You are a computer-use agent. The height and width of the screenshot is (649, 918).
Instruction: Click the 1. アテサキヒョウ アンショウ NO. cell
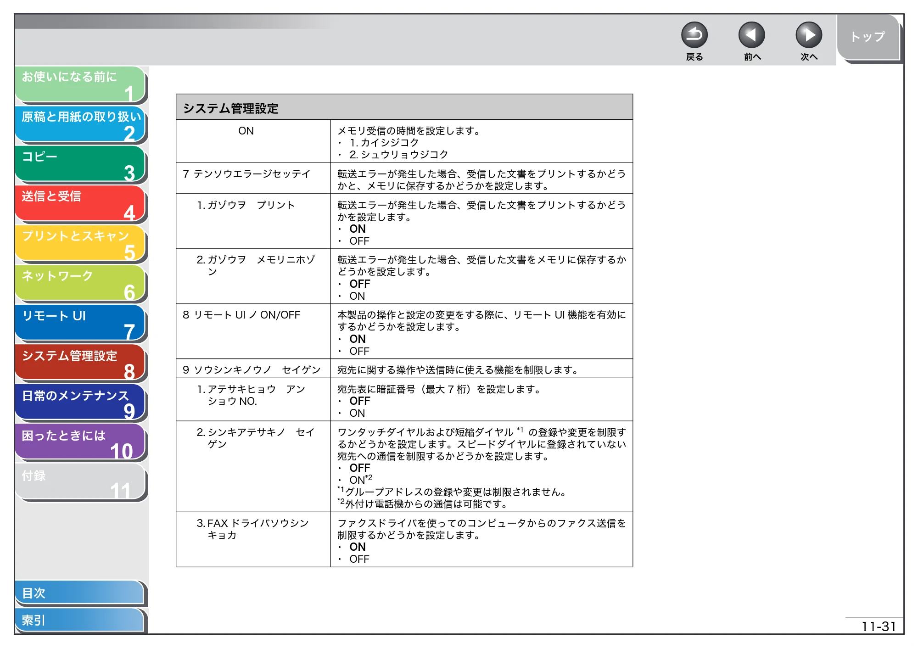[x=253, y=400]
